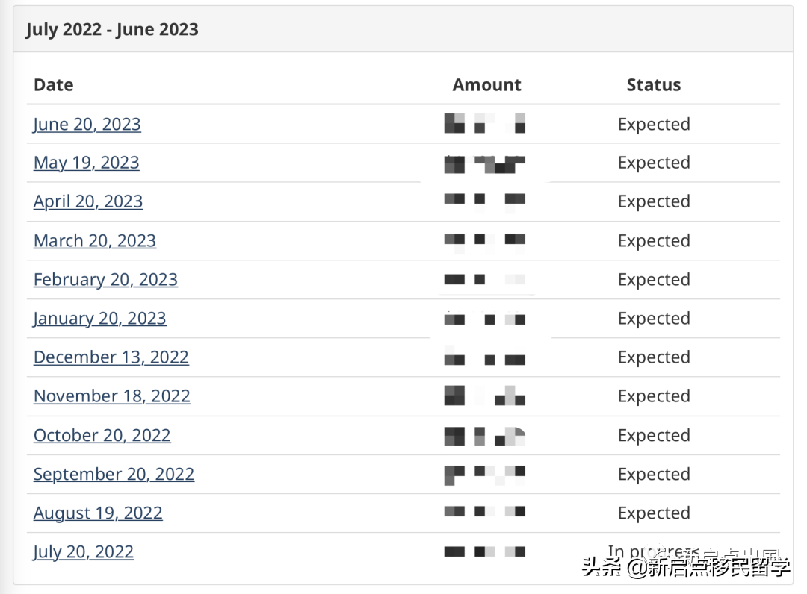
Task: Open the June 20, 2023 payment link
Action: point(87,124)
